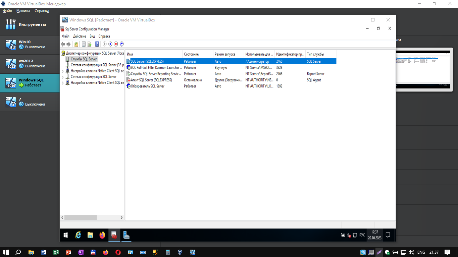Click the Идентификатор пр... column header

pyautogui.click(x=290, y=54)
